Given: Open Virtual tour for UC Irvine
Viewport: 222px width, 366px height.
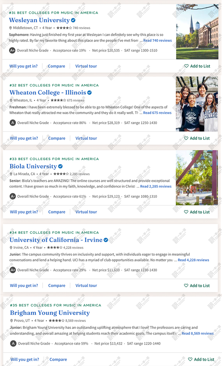Looking at the screenshot, I should point(86,286).
